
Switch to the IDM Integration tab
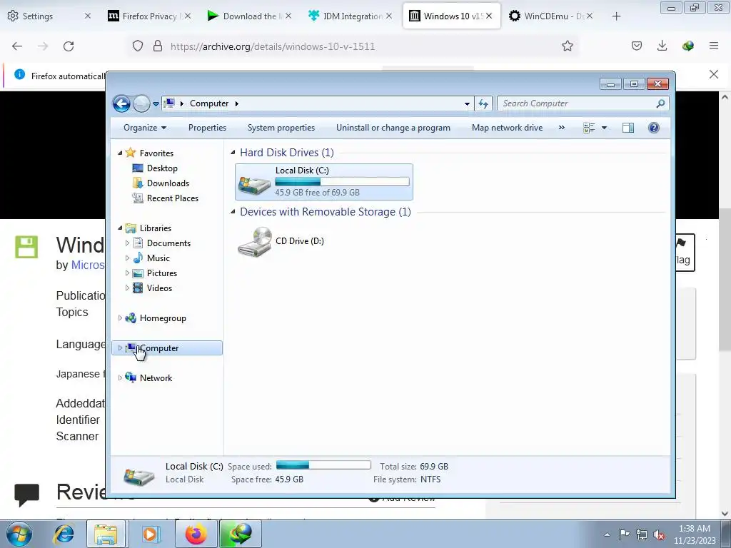click(x=352, y=16)
